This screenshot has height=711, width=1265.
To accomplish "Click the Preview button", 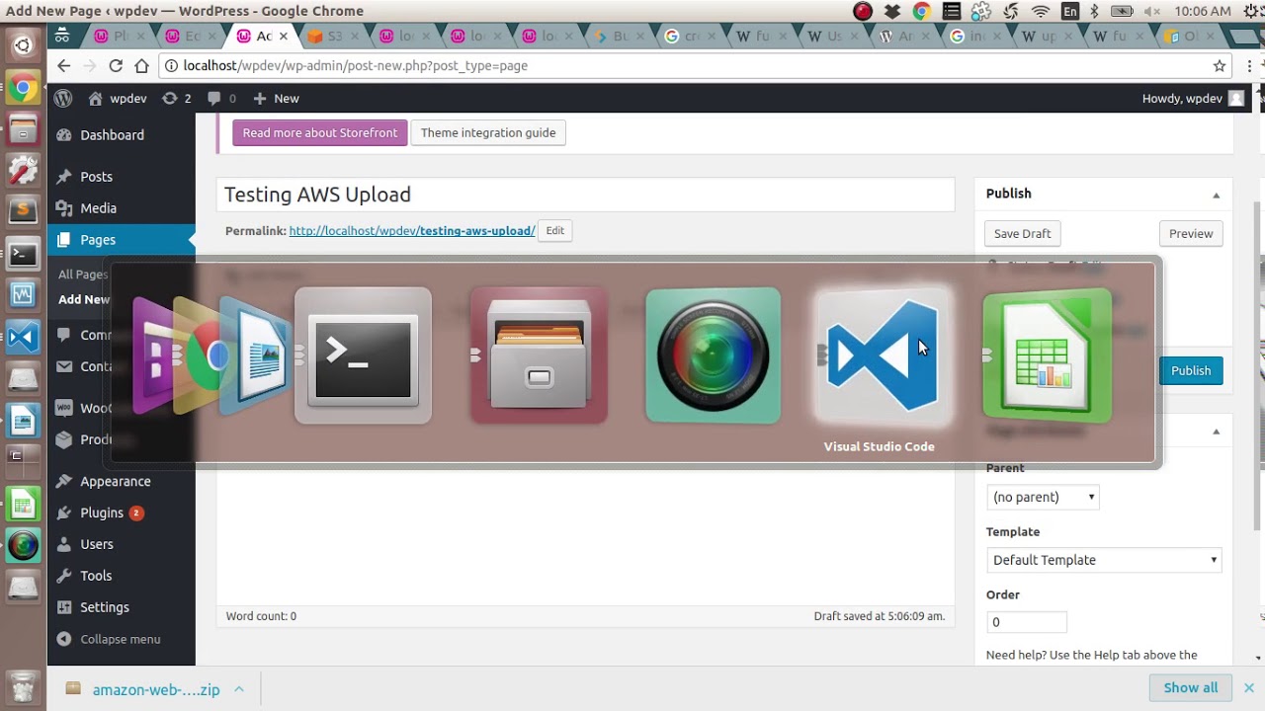I will (x=1191, y=233).
